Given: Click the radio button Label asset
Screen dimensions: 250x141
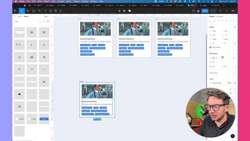Looking at the screenshot, I should 32,119.
